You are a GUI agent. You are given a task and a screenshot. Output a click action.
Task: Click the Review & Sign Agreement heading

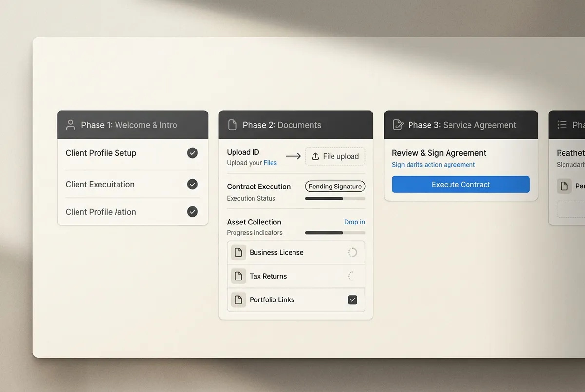439,153
